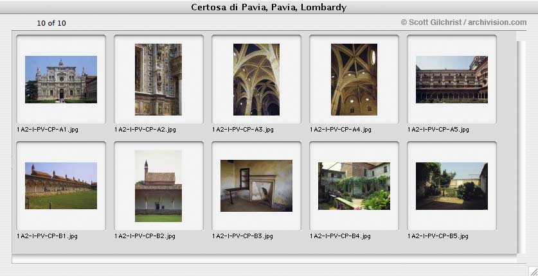This screenshot has width=538, height=276.
Task: Select the facade detail thumbnail A2
Action: pos(158,80)
